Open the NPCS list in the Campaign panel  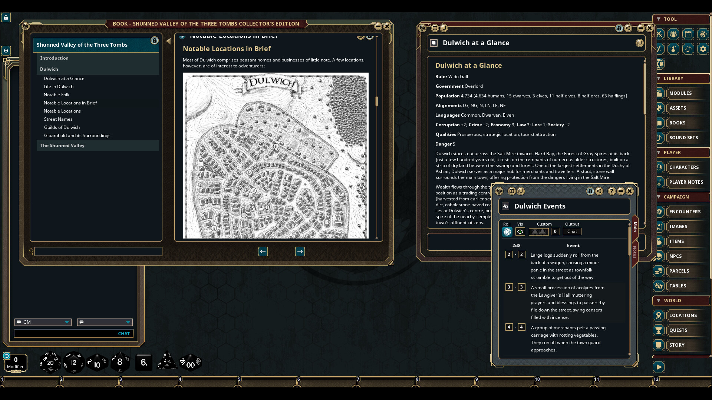676,256
